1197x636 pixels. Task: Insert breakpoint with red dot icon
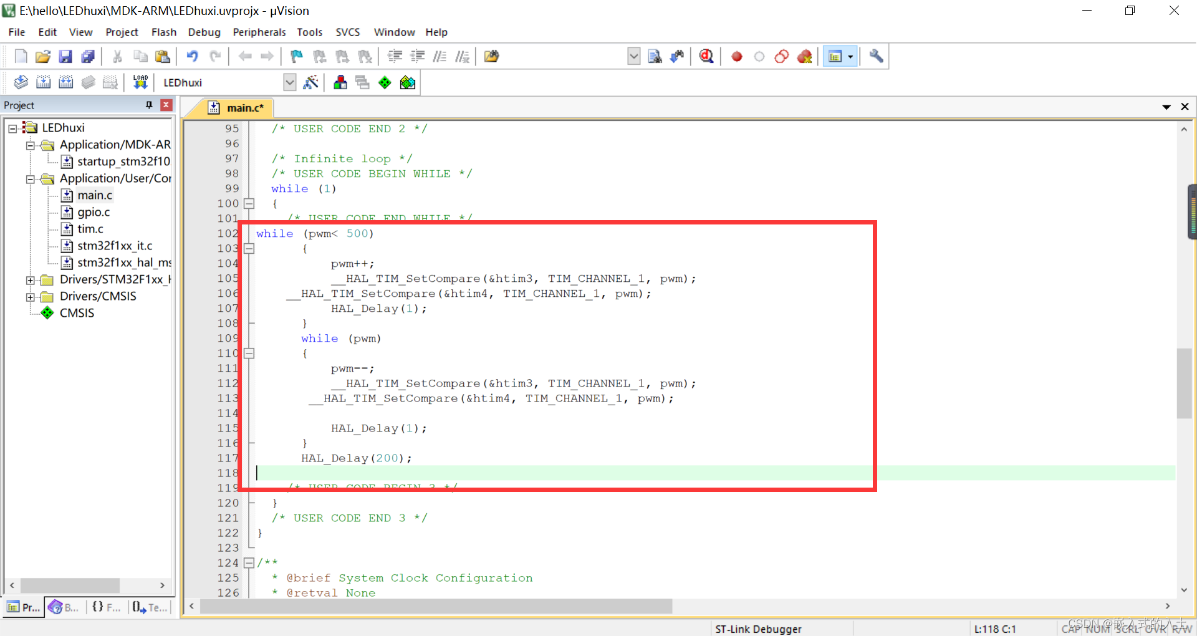click(x=737, y=57)
